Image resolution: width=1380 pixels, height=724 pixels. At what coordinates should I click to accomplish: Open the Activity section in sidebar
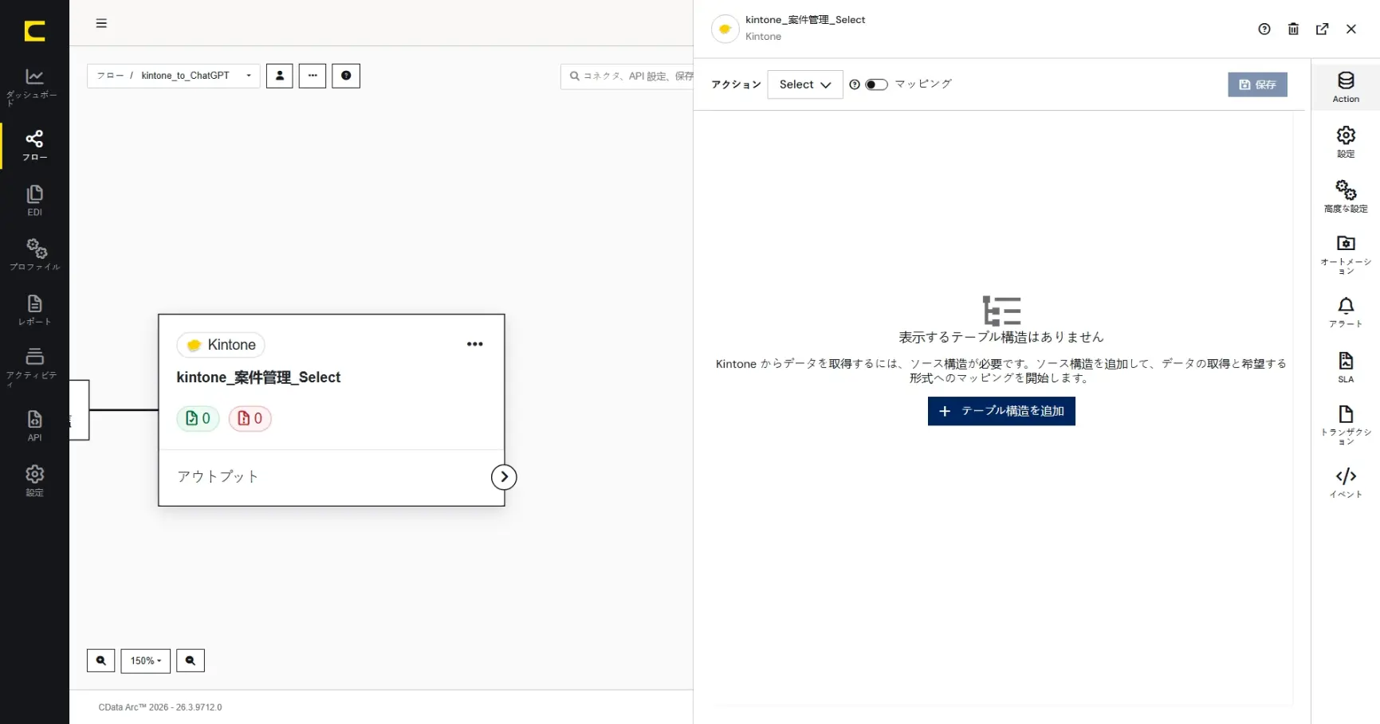click(34, 367)
